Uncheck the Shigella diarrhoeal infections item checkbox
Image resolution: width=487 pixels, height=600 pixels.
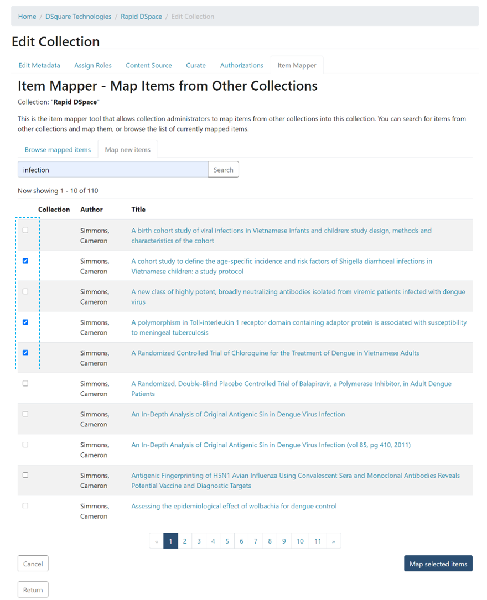[25, 261]
